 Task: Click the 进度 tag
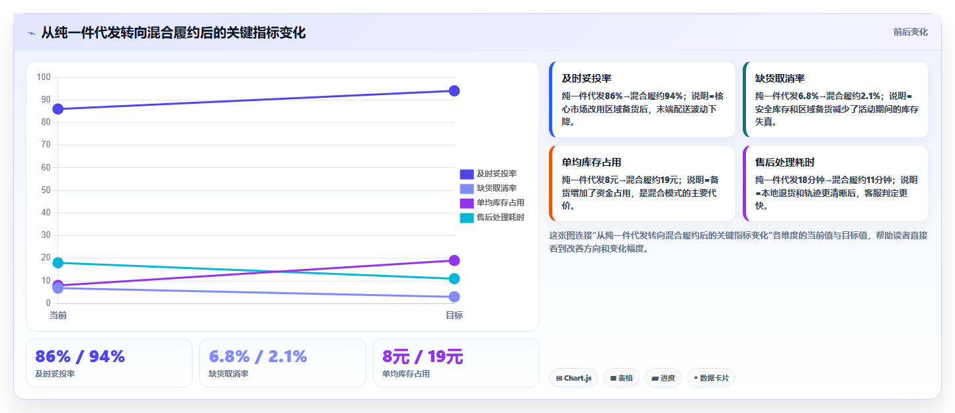663,378
